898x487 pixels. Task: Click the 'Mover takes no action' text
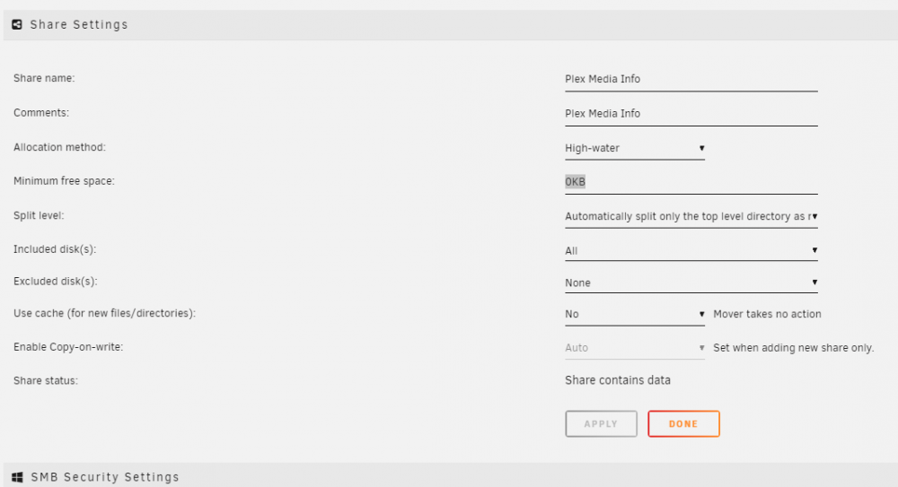pos(767,314)
